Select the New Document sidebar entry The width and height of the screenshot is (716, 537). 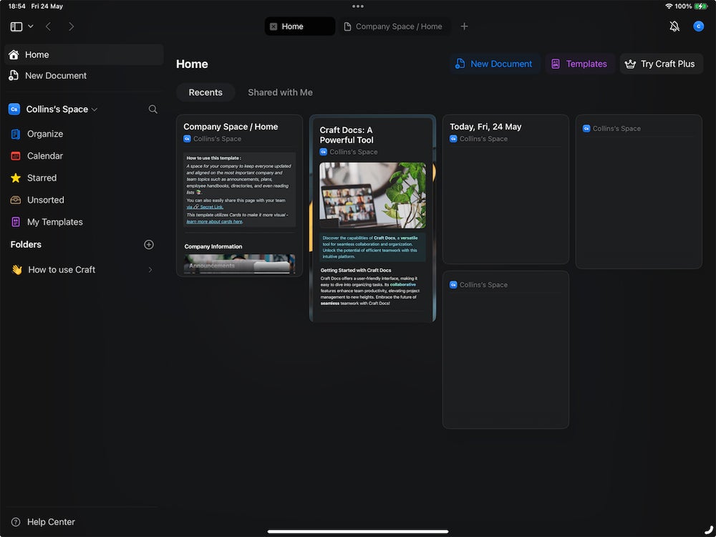[57, 75]
